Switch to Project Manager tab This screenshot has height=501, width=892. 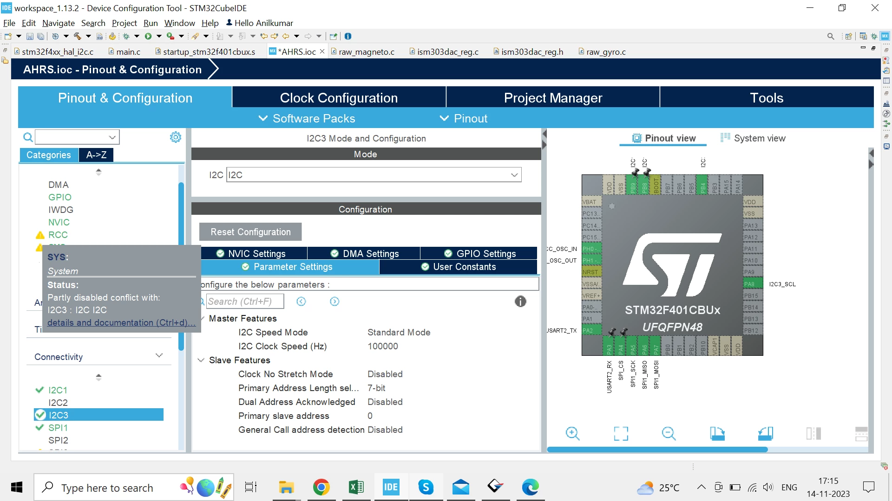pos(553,97)
